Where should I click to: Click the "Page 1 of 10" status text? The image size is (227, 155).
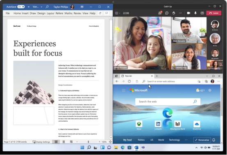pos(10,142)
